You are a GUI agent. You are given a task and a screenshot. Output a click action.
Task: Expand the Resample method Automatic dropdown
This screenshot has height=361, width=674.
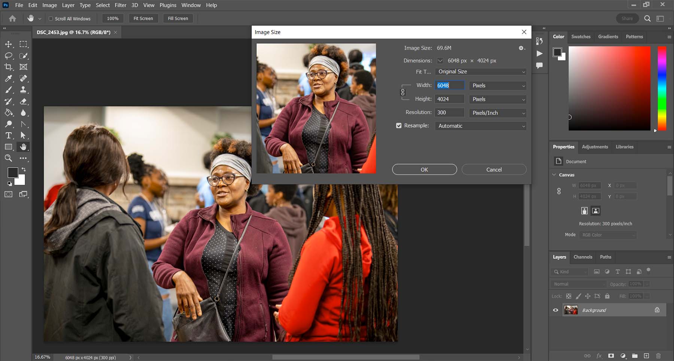pyautogui.click(x=481, y=126)
